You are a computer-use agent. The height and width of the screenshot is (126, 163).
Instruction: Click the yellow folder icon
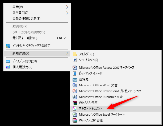75,54
